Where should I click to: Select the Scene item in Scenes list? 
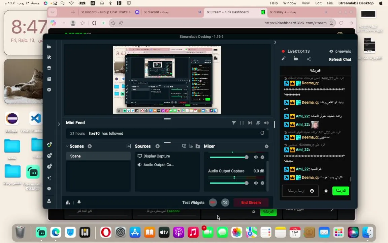(98, 156)
